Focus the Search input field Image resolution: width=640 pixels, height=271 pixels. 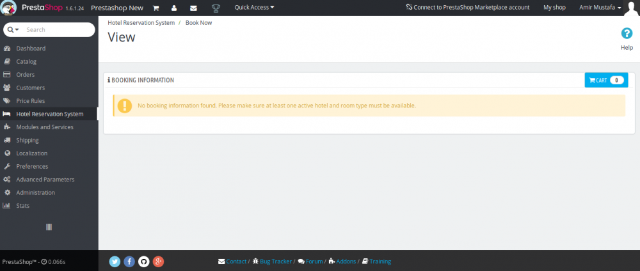tap(58, 30)
